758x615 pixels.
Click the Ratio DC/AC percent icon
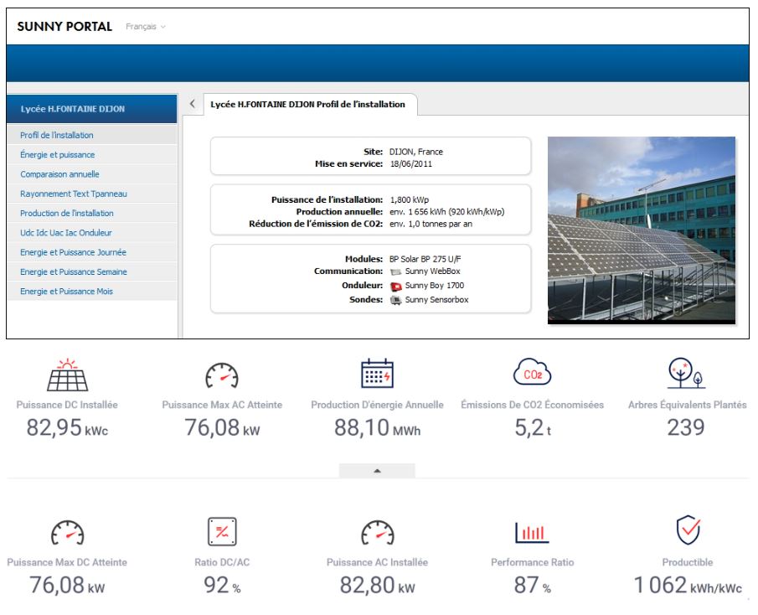point(222,531)
